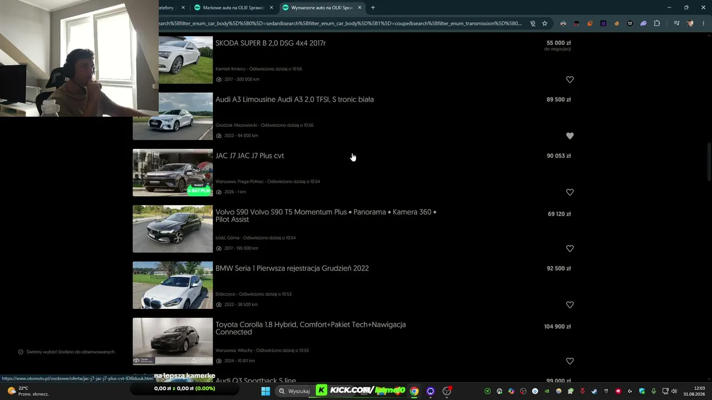The height and width of the screenshot is (400, 712).
Task: Remove Audi A3 Limousine from favorites
Action: 570,136
